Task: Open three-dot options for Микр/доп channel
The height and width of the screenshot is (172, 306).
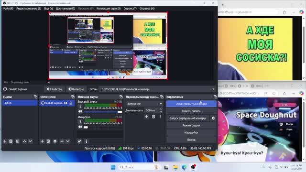Action: point(80,122)
